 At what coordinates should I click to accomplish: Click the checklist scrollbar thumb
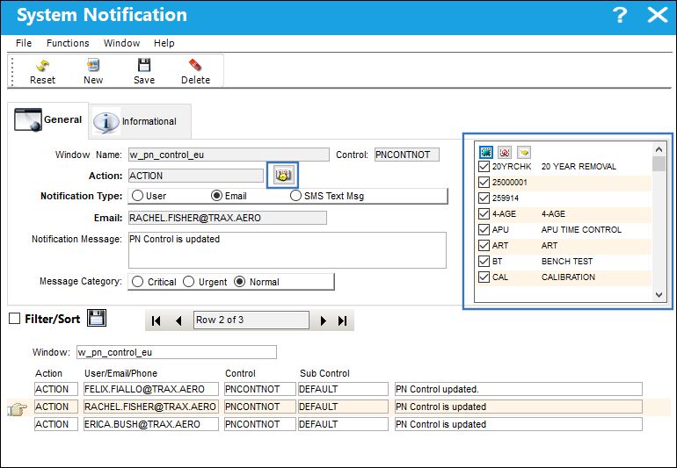[x=659, y=164]
